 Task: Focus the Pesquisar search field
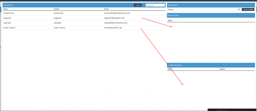pos(155,5)
